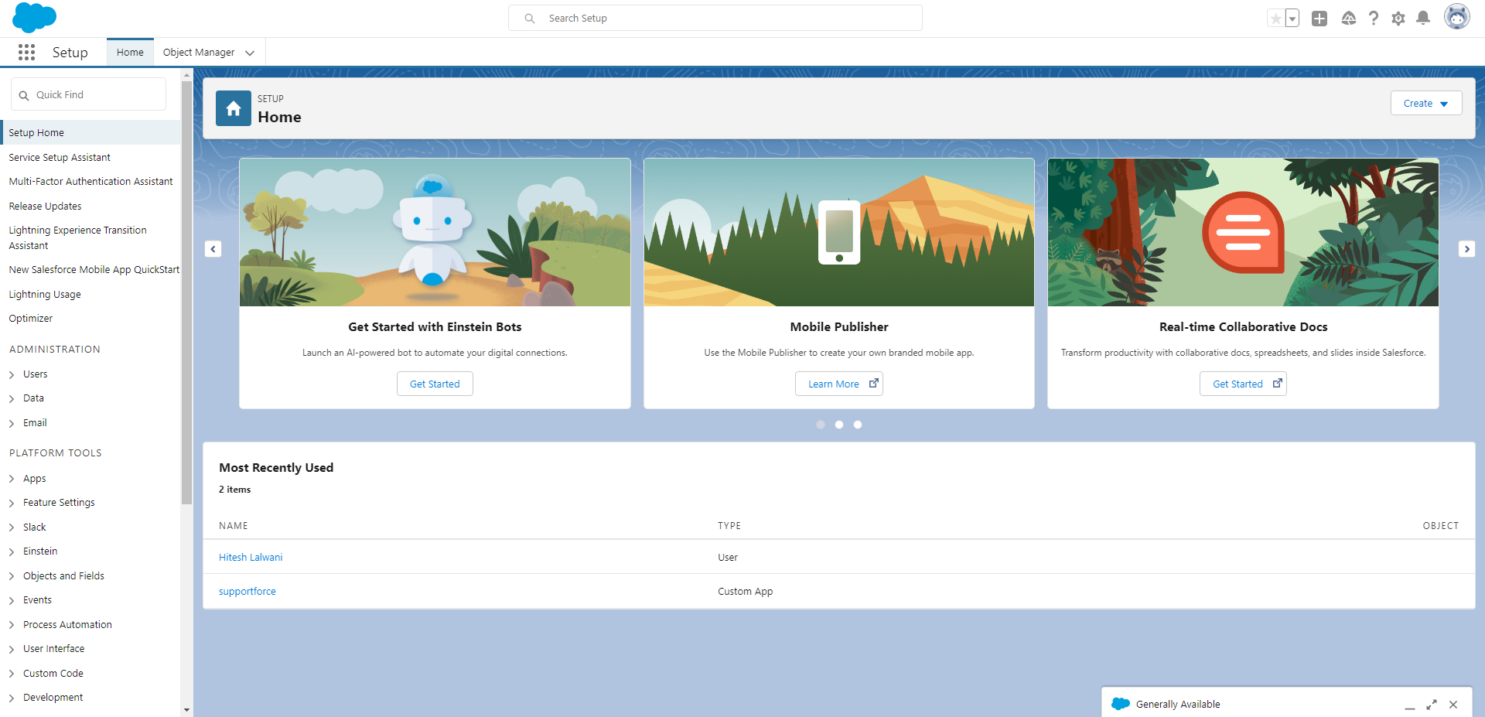The image size is (1485, 717).
Task: Select Release Updates in the sidebar
Action: (45, 206)
